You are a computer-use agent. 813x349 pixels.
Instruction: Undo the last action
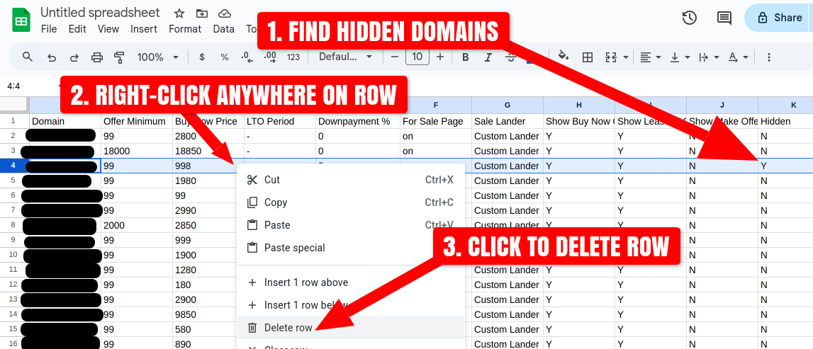coord(51,57)
